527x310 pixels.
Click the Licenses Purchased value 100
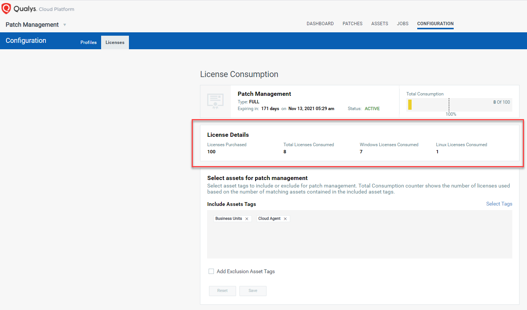click(x=212, y=152)
